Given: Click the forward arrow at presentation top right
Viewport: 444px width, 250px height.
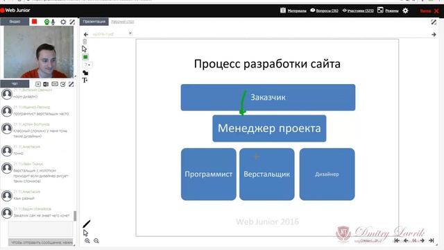Looking at the screenshot, I should click(x=434, y=35).
